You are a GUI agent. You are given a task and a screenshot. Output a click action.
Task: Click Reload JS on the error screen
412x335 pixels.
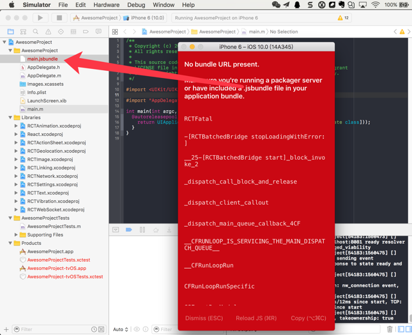coord(256,318)
